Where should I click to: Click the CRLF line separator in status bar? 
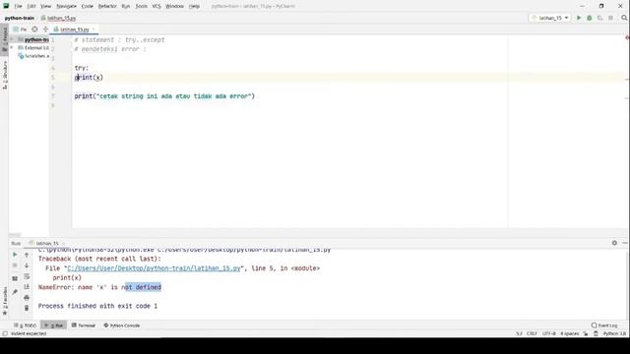point(532,333)
